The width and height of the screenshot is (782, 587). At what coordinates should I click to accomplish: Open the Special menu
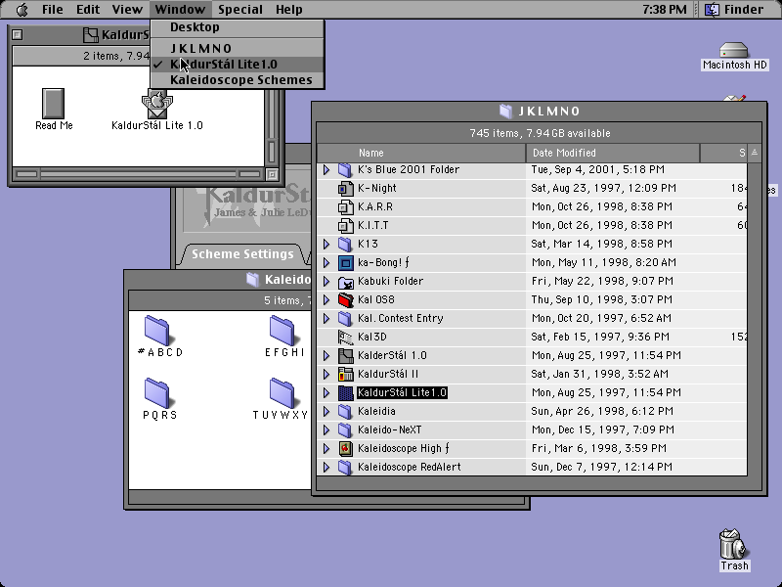click(x=239, y=9)
